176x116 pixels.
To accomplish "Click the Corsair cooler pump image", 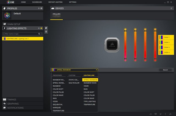I will pyautogui.click(x=112, y=45).
